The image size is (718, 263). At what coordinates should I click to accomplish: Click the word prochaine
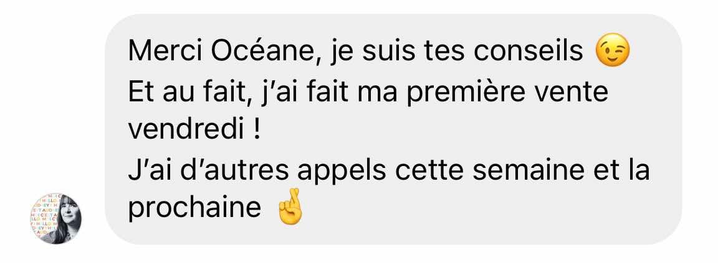tap(194, 209)
